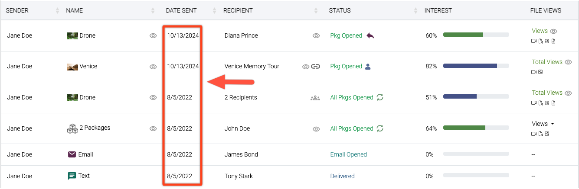Toggle the eye icon beside 2 Packages
This screenshot has width=579, height=189.
(153, 128)
